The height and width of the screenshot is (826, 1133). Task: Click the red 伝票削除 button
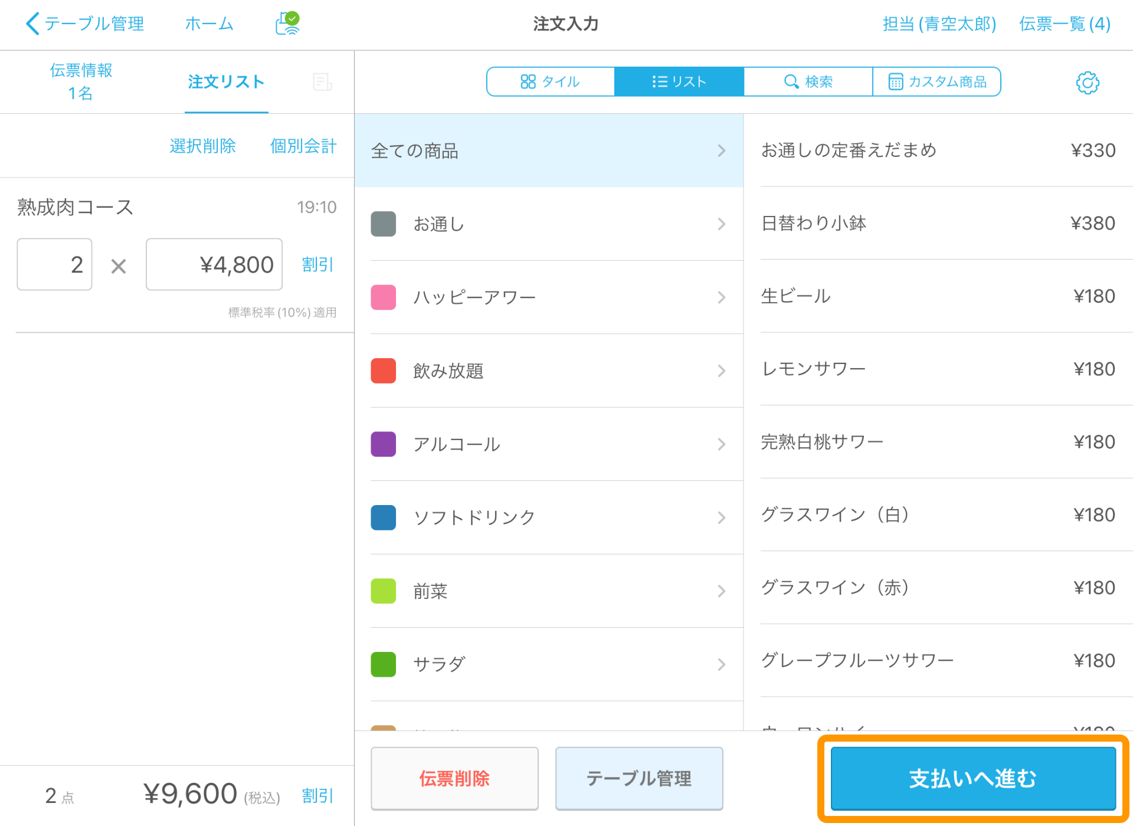pos(454,778)
